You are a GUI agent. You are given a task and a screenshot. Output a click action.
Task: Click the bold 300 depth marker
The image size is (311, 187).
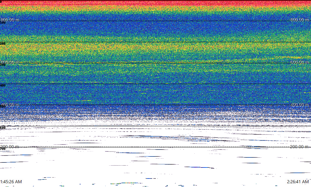pos(3,65)
